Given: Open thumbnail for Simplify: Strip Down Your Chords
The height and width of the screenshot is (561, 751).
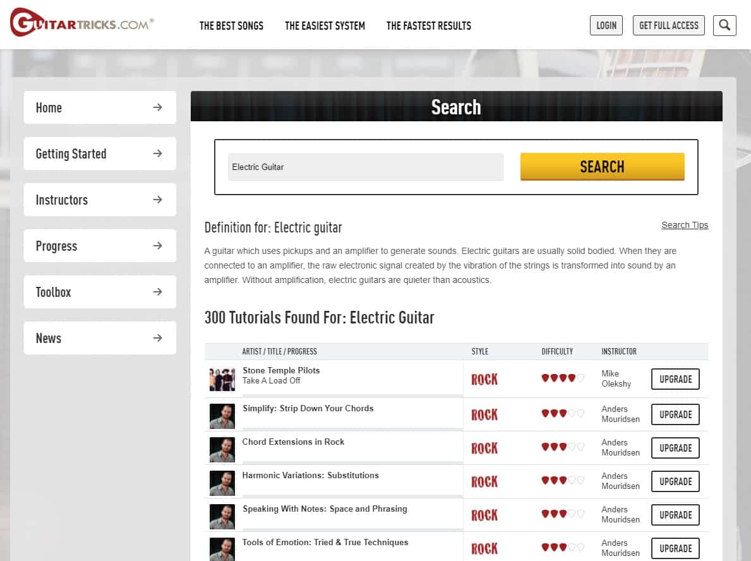Looking at the screenshot, I should pyautogui.click(x=222, y=416).
